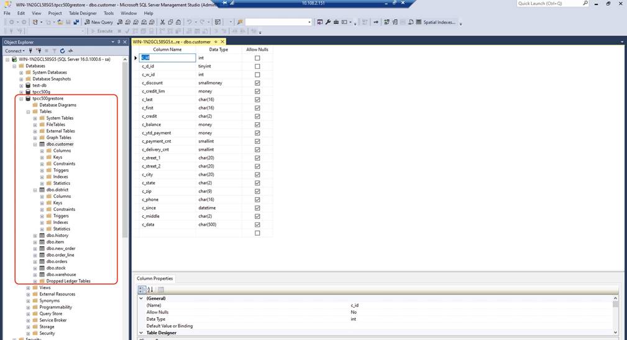The image size is (627, 340).
Task: Open the search combo box dropdown in toolbar
Action: (309, 22)
